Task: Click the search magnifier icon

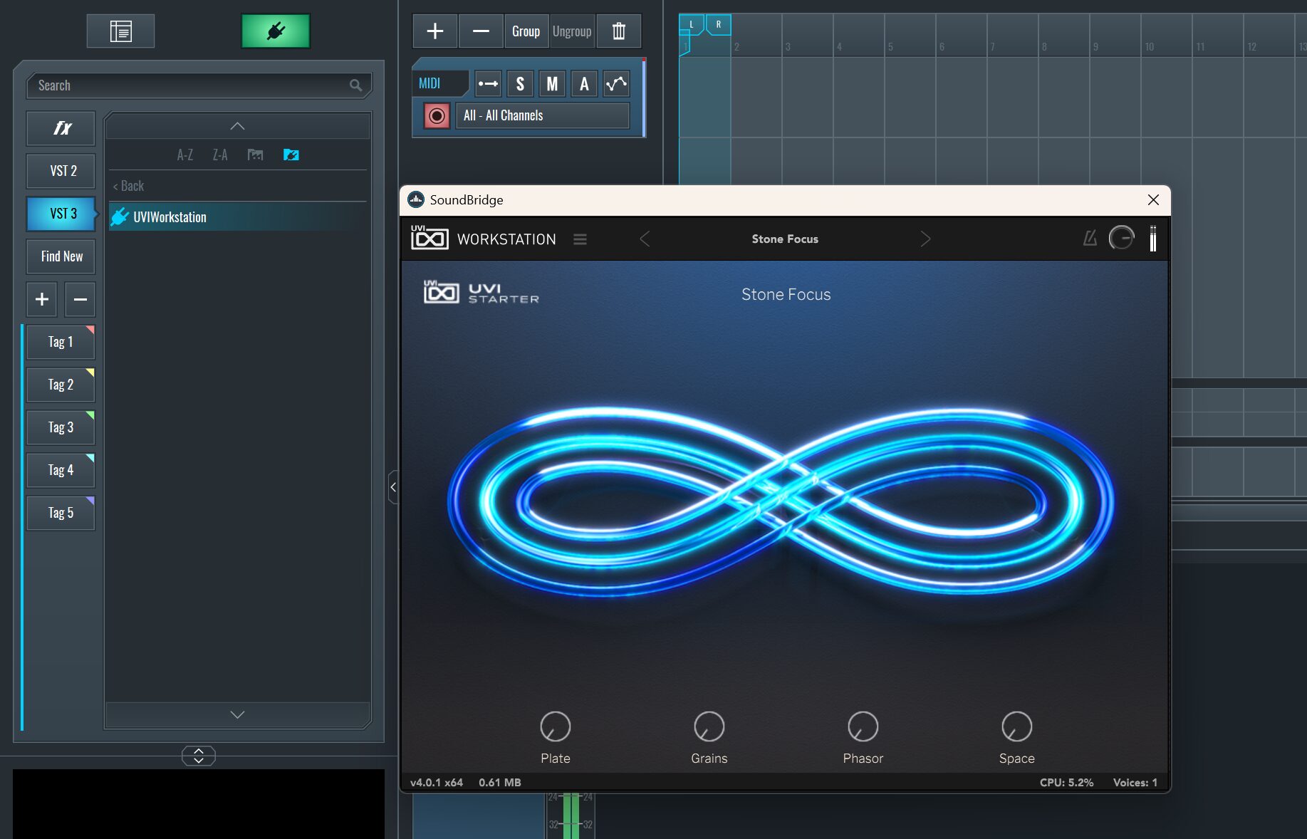Action: click(355, 85)
